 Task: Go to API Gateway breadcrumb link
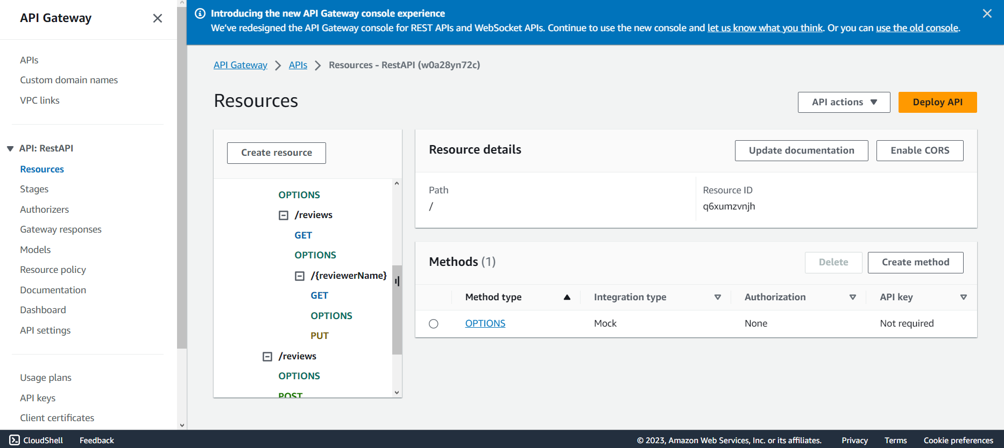[241, 65]
